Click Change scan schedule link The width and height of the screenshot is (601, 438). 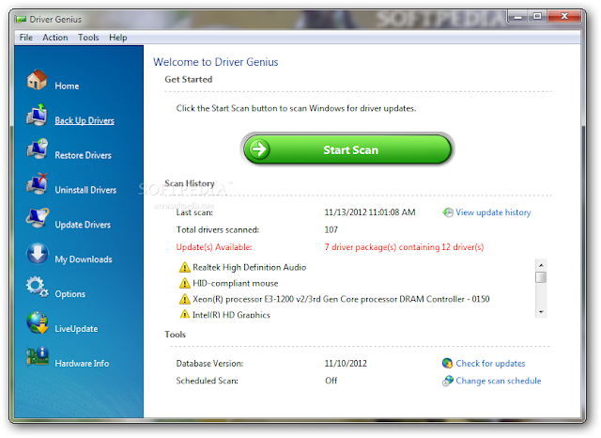pyautogui.click(x=499, y=381)
